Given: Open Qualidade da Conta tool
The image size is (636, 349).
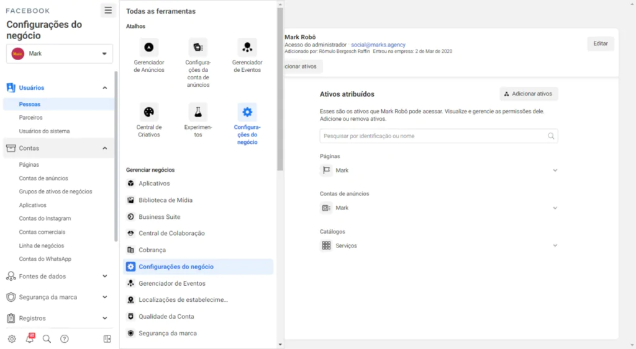Looking at the screenshot, I should 198,316.
